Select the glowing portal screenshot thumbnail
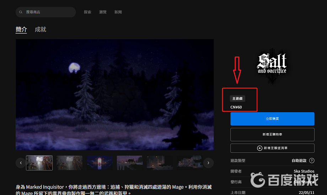This screenshot has width=327, height=195. point(100,163)
